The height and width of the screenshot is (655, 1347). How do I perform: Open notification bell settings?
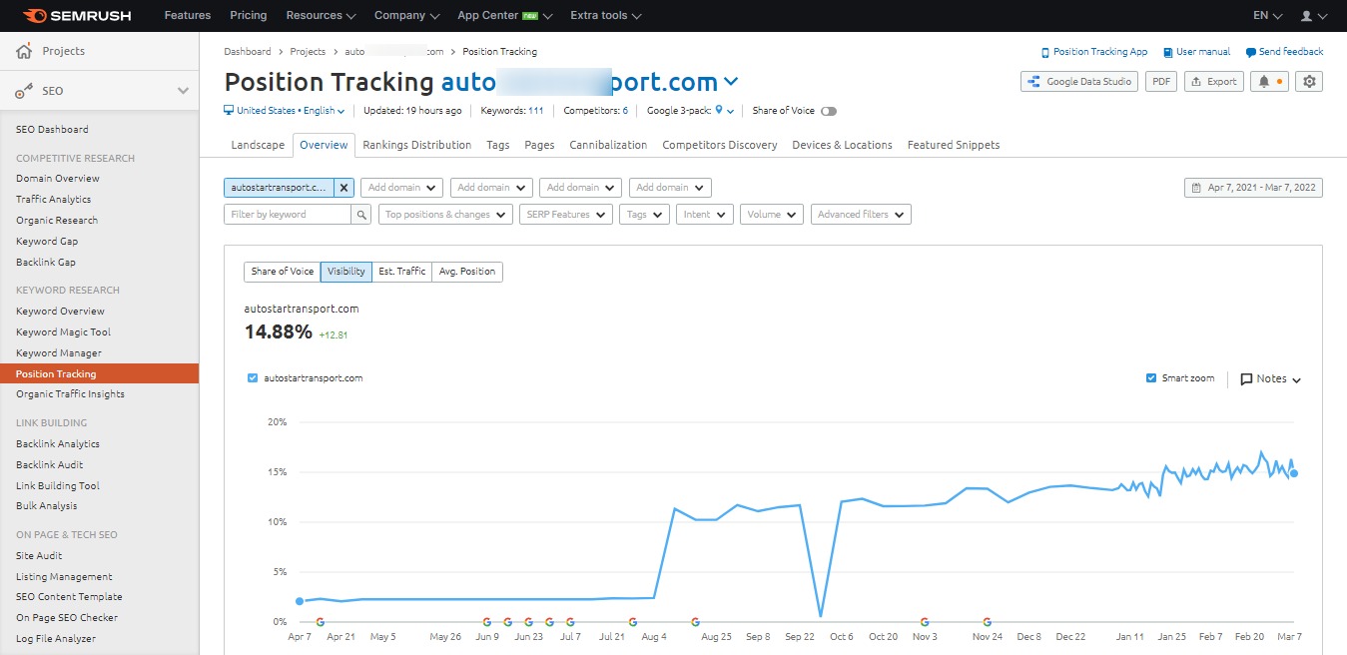point(1270,82)
